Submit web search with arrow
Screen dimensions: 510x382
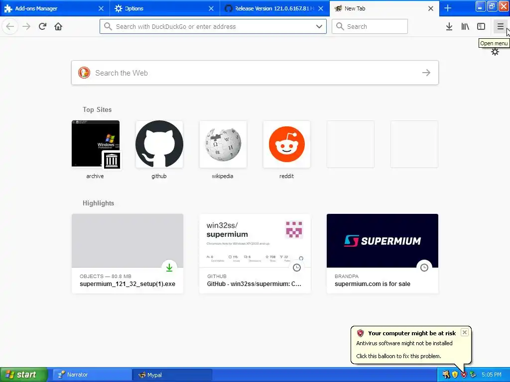point(426,73)
